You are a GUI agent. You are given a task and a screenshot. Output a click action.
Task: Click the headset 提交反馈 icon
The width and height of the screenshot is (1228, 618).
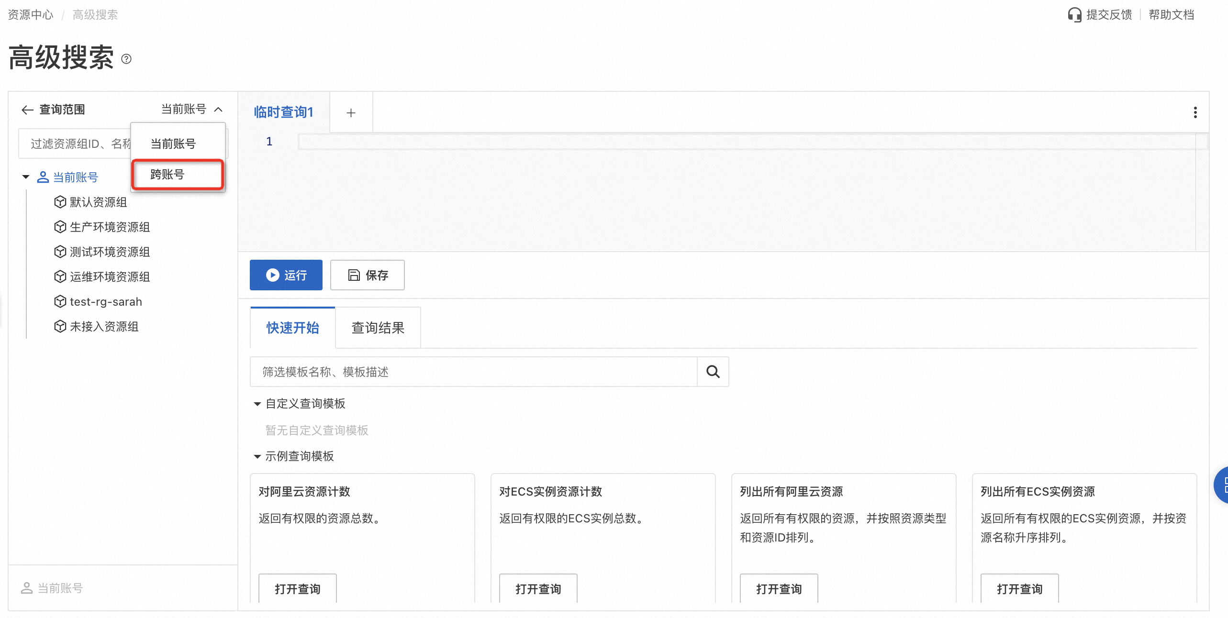[1074, 15]
